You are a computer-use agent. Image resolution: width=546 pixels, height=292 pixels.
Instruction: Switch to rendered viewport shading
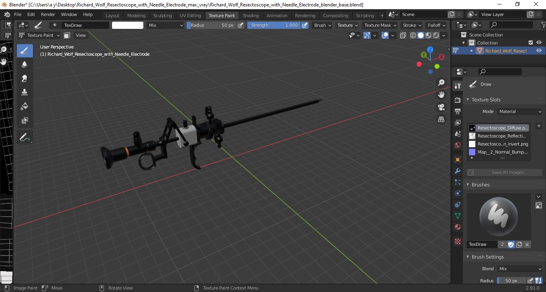click(x=436, y=35)
